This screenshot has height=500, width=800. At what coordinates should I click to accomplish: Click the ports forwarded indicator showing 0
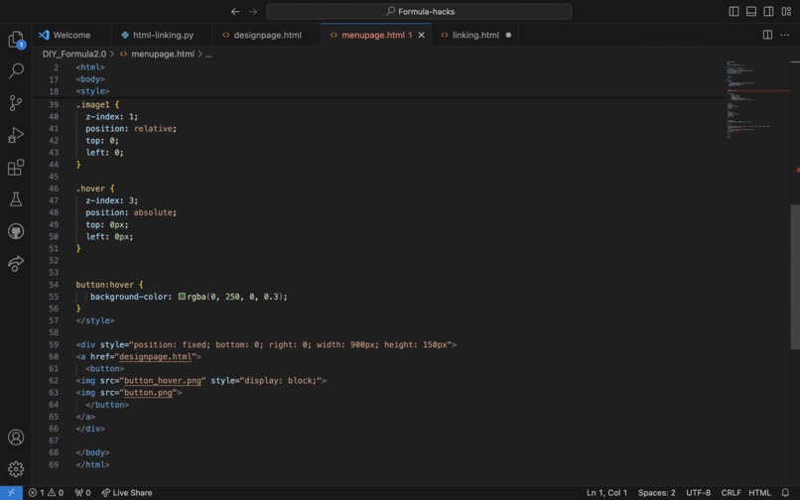[x=82, y=492]
